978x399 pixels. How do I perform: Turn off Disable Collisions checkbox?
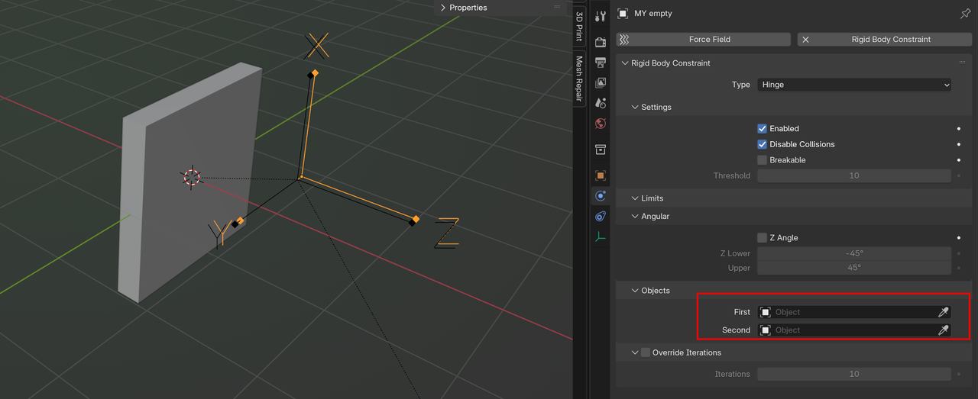[762, 144]
